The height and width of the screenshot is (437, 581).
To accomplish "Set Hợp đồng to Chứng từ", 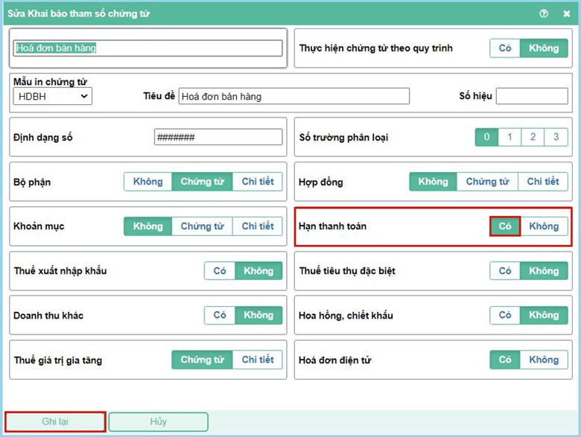I will [x=487, y=182].
